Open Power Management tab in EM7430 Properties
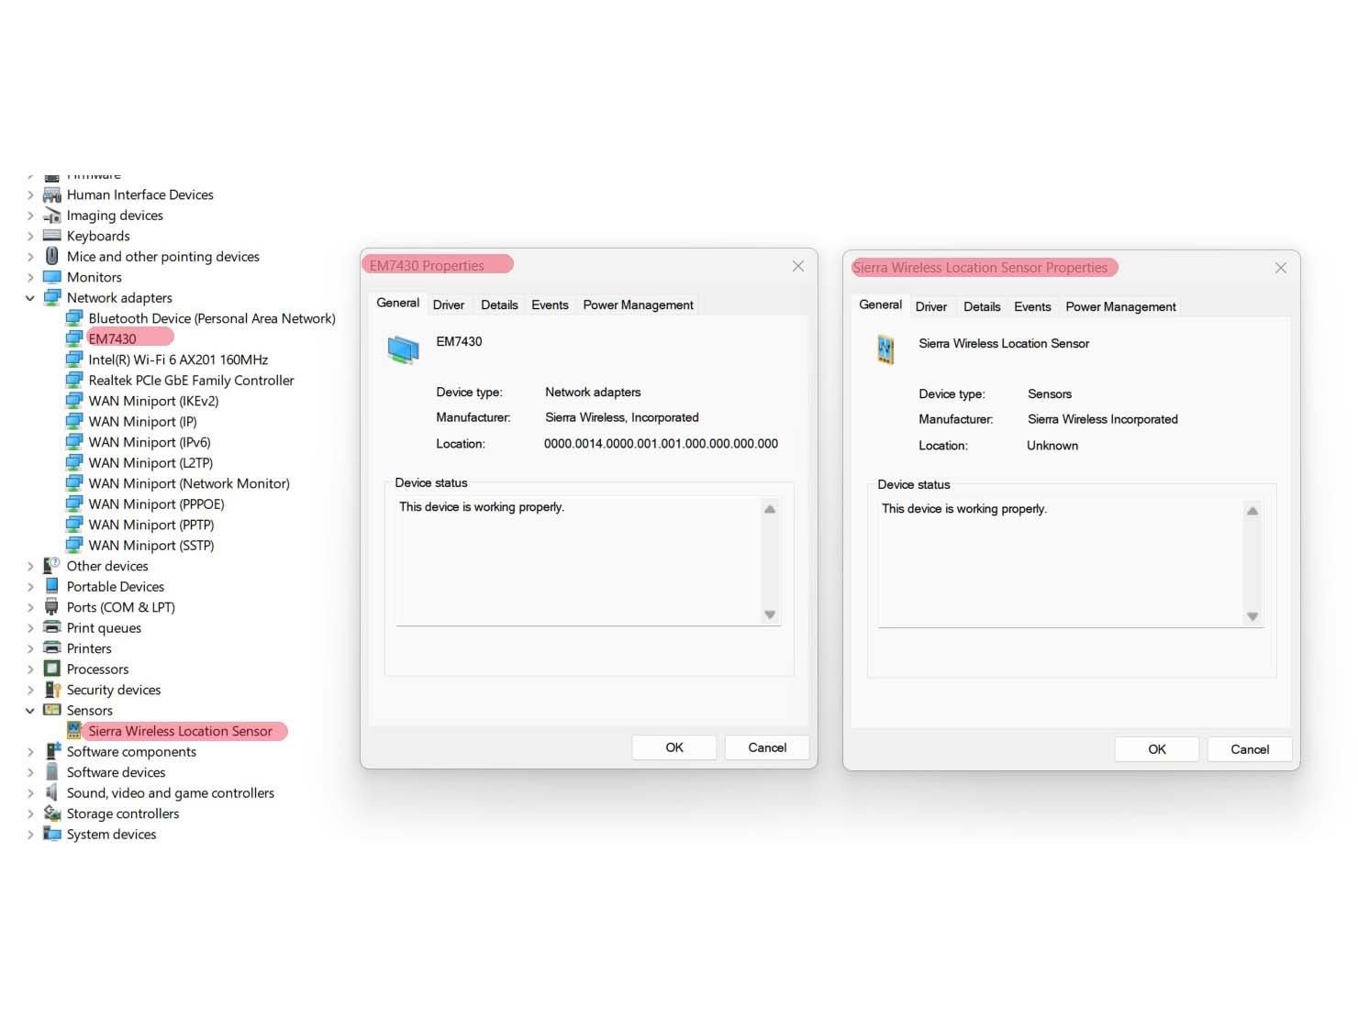The height and width of the screenshot is (1018, 1358). 639,304
